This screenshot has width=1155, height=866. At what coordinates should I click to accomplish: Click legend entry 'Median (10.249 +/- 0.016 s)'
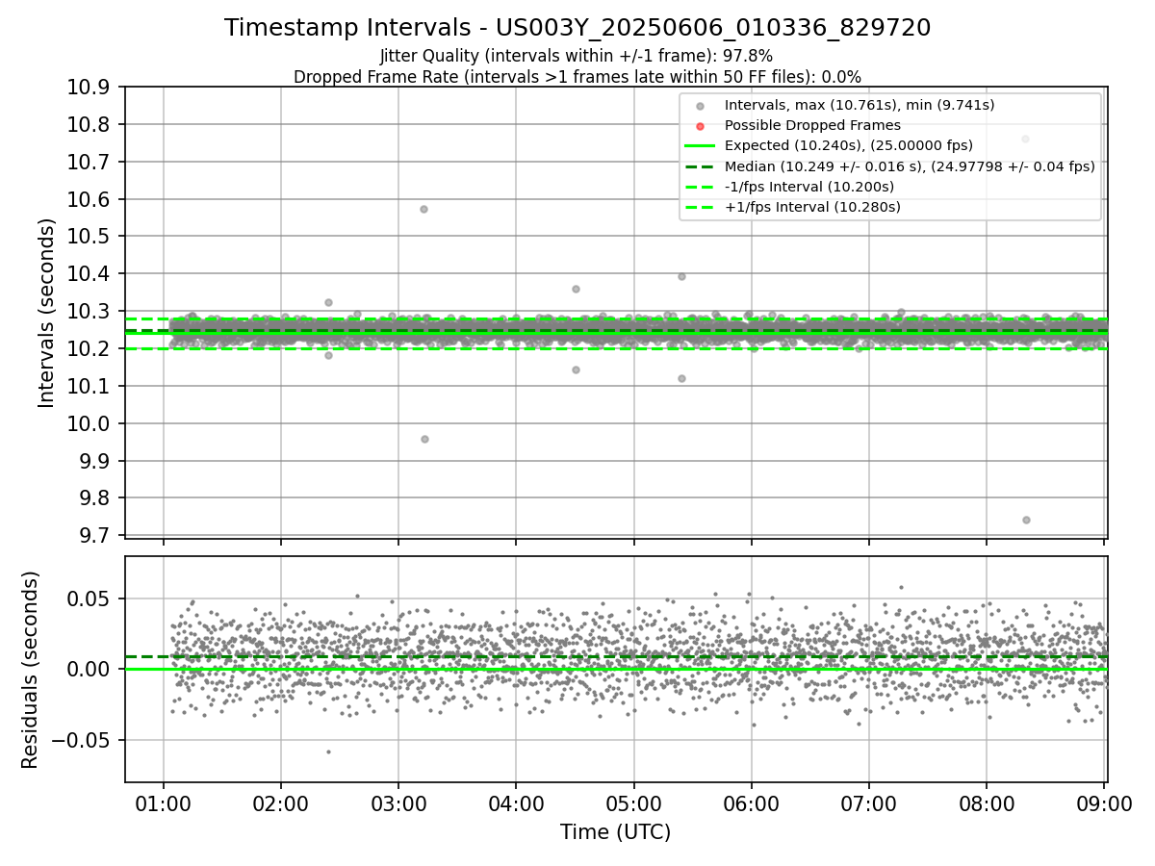(910, 166)
